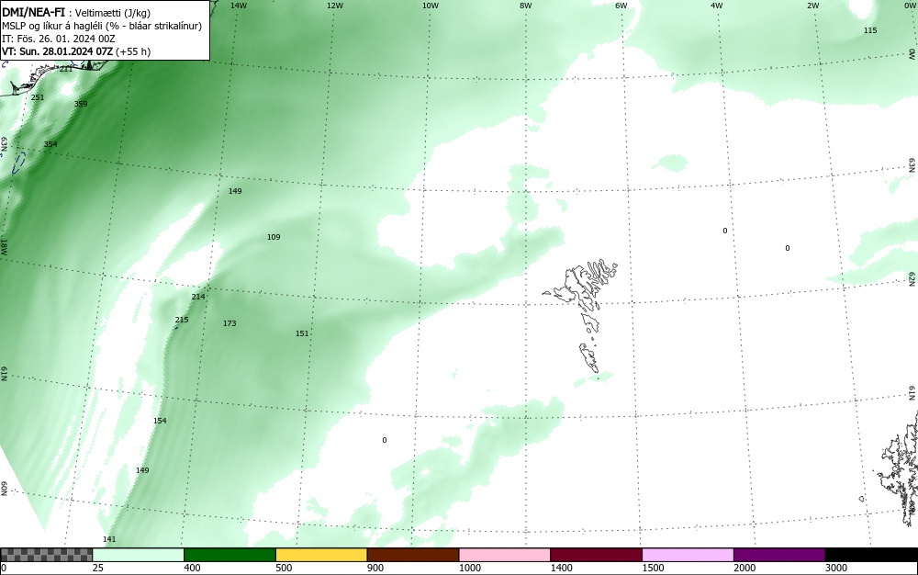Click the DMI/NEA-FI title text
The width and height of the screenshot is (918, 575).
tap(33, 12)
